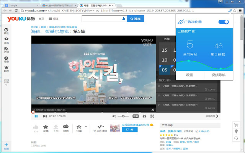Mute the playing tab's speaker icon
245x153 pixels.
coord(109,5)
